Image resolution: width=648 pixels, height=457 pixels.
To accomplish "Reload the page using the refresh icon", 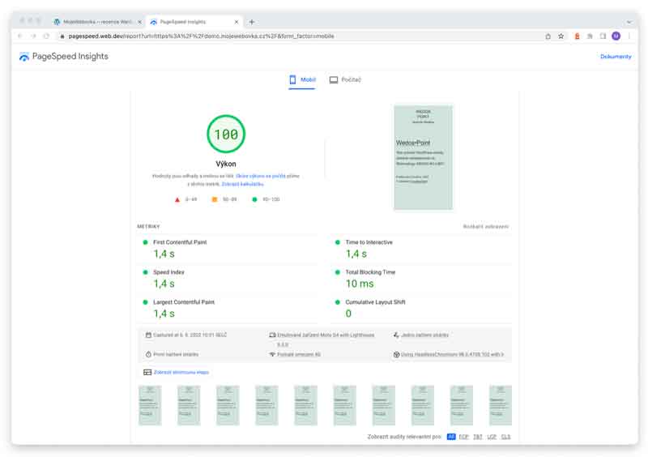I will pos(48,36).
